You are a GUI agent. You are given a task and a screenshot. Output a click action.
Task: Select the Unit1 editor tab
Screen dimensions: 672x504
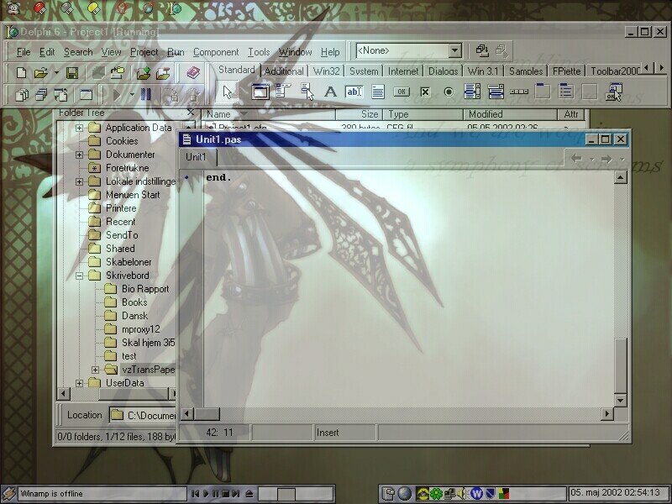pos(196,157)
